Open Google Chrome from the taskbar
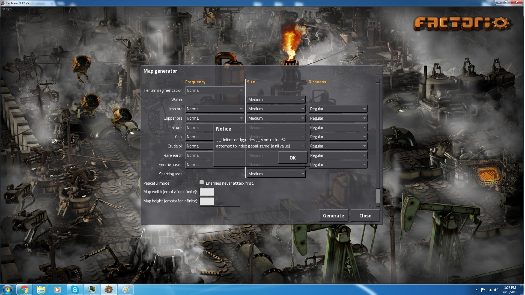 pos(24,290)
